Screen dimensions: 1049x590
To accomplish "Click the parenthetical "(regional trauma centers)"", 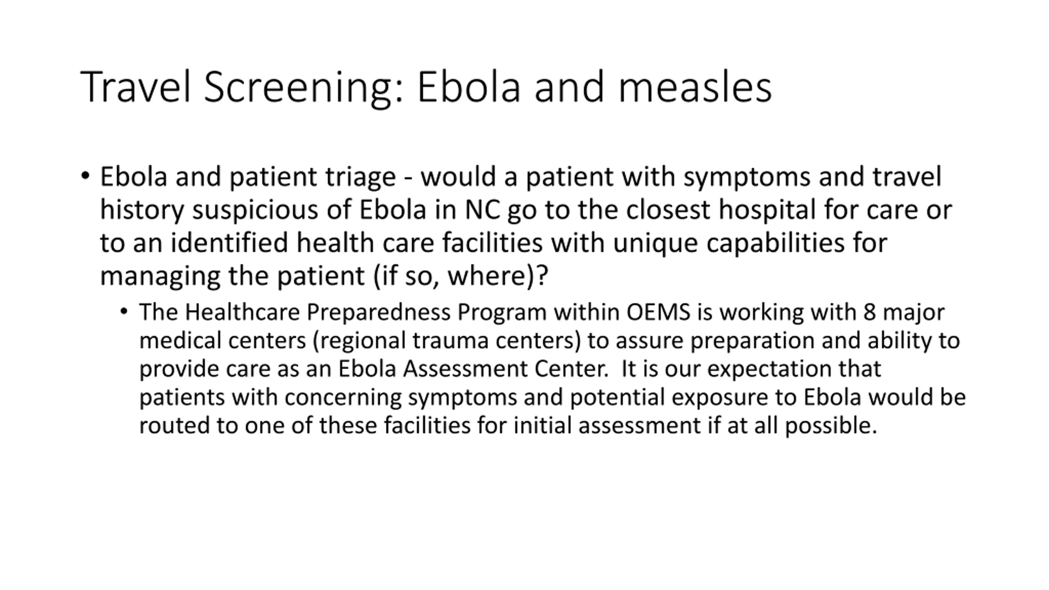I will click(x=447, y=340).
